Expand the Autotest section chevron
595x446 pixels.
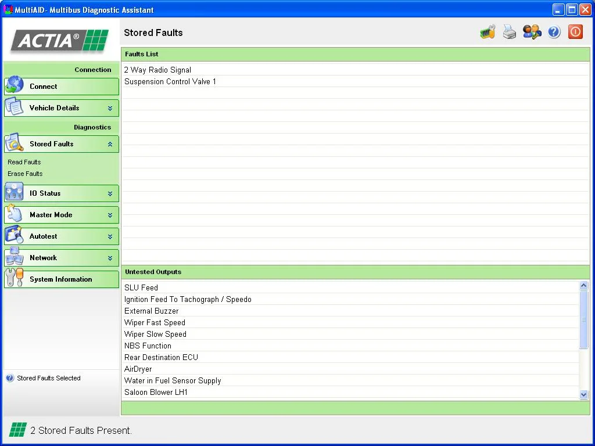point(110,237)
